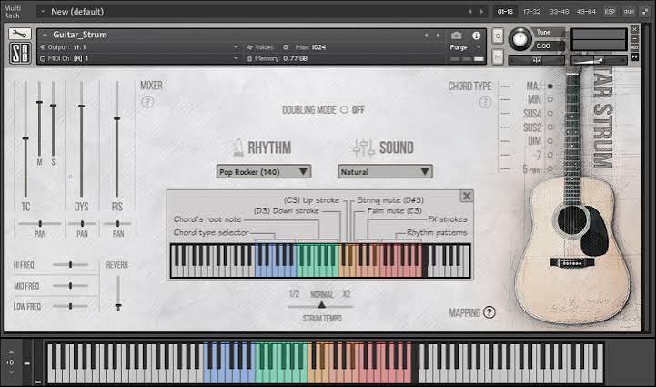Load previous multi with left arrow
This screenshot has width=656, height=387.
pyautogui.click(x=470, y=12)
